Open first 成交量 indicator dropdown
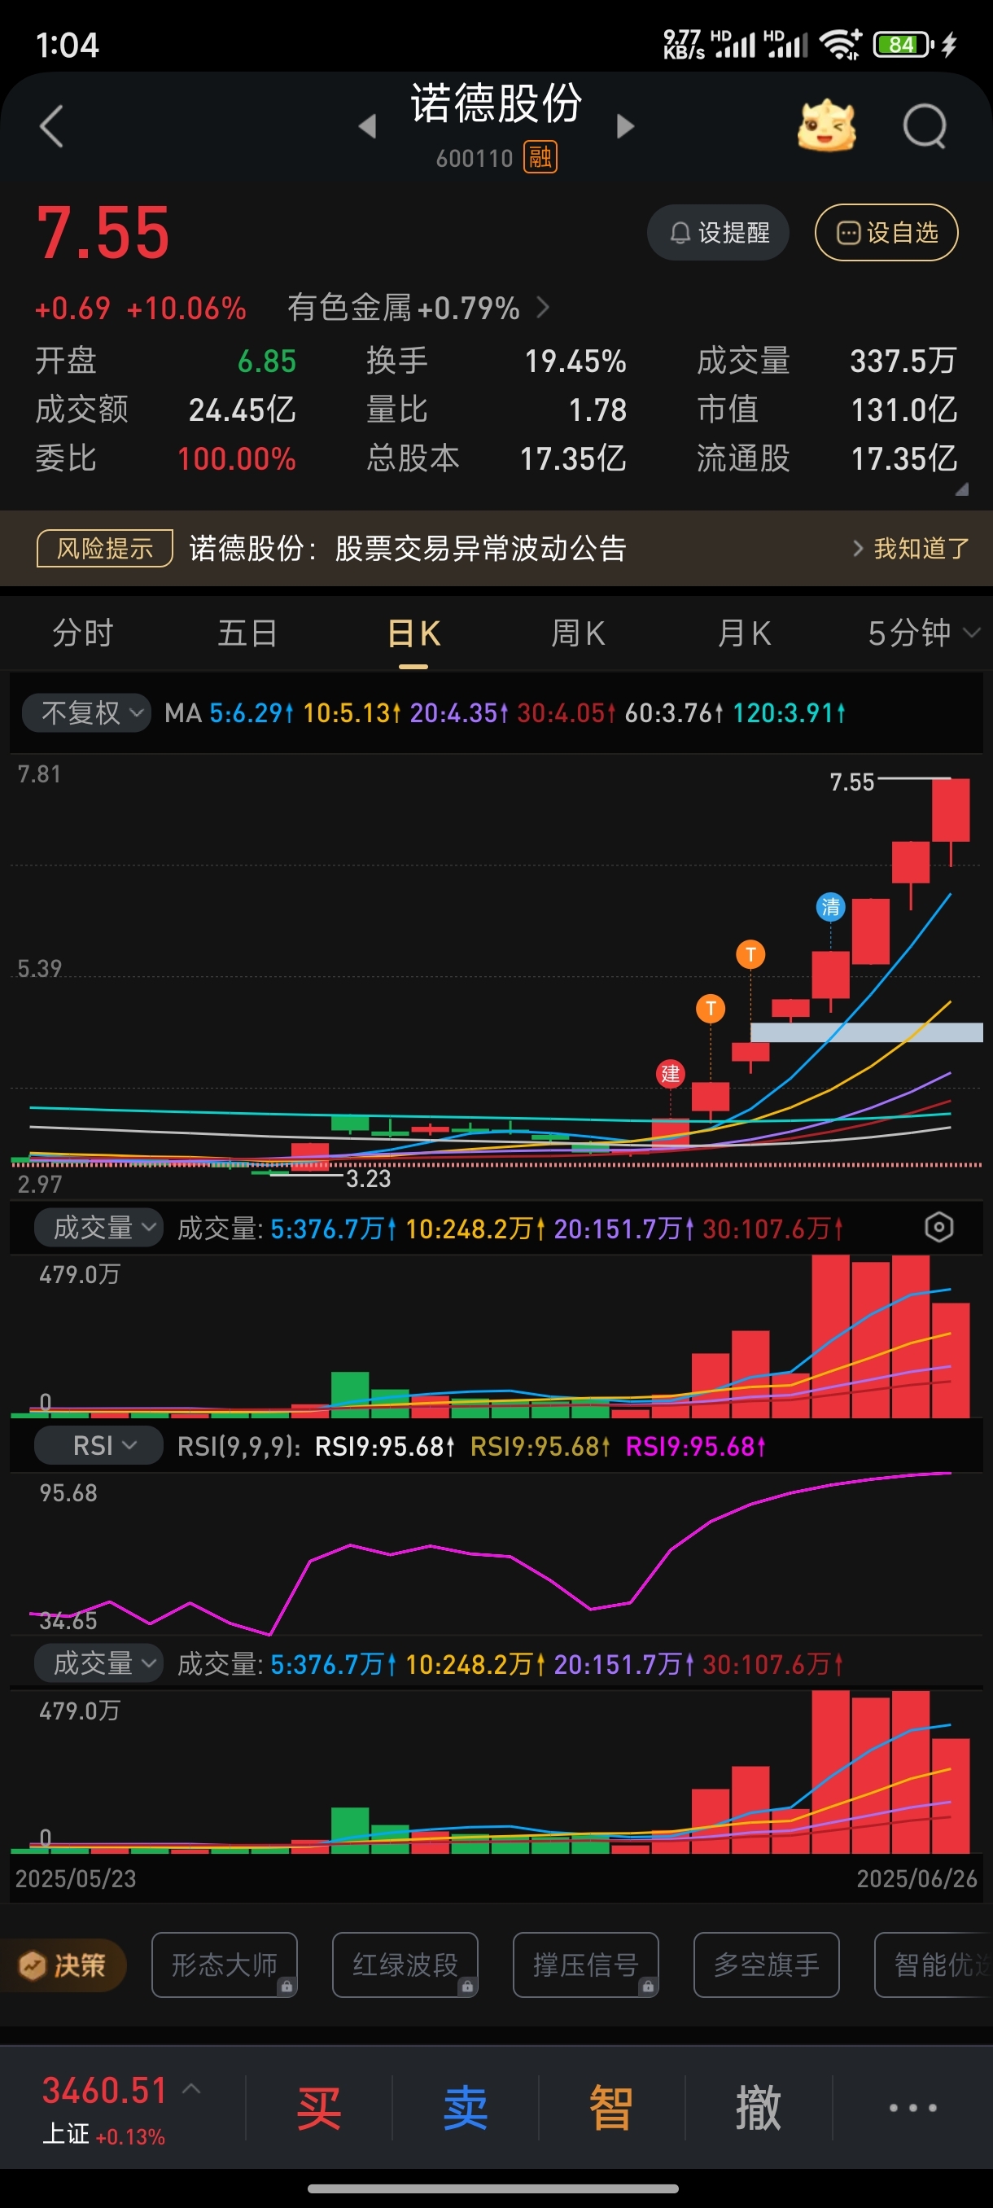 tap(98, 1228)
